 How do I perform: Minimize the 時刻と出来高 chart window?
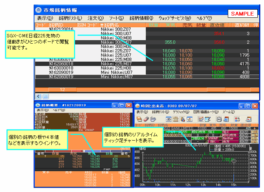coord(241,106)
